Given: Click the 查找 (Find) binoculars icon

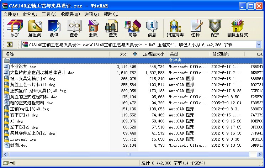Looking at the screenshot, I should (x=112, y=26).
